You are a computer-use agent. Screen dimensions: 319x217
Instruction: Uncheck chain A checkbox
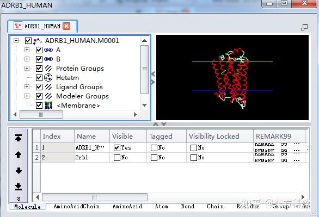click(x=39, y=50)
